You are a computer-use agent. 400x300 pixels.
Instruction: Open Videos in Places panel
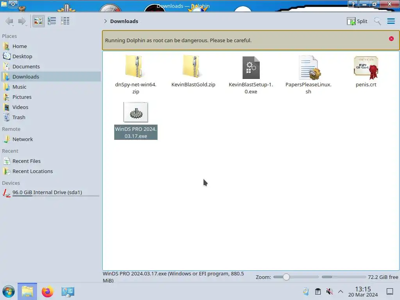pos(50,107)
